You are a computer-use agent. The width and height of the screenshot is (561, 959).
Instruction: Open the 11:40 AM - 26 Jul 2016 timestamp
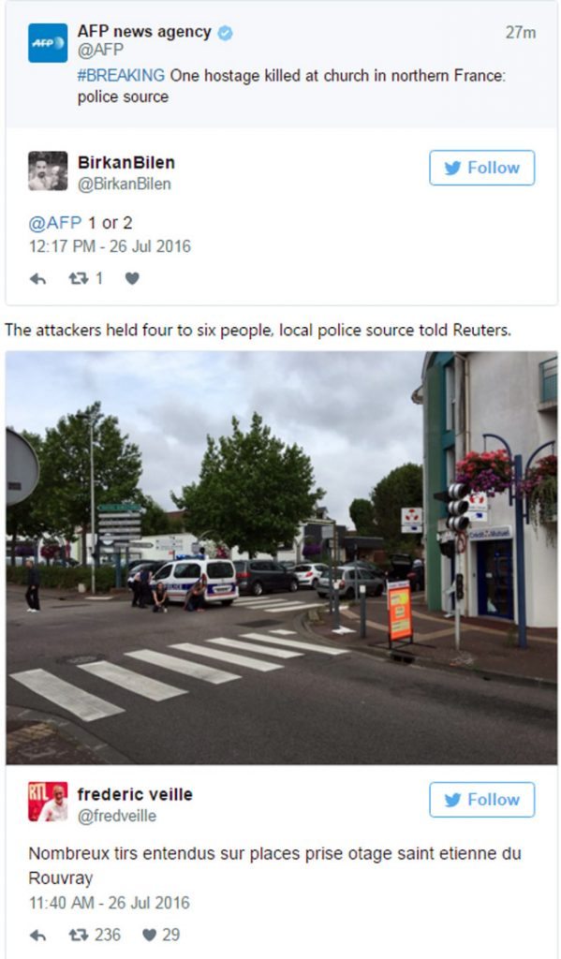point(110,903)
